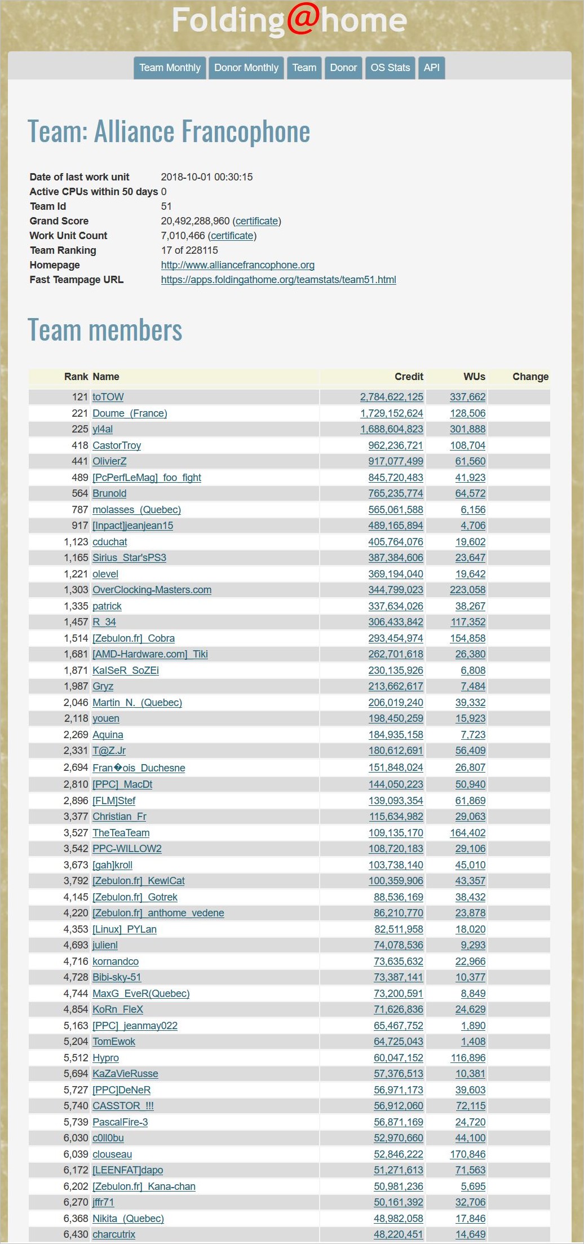This screenshot has height=1244, width=584.
Task: Click Doume_(France) credit value 1,729,152,624
Action: [x=391, y=413]
